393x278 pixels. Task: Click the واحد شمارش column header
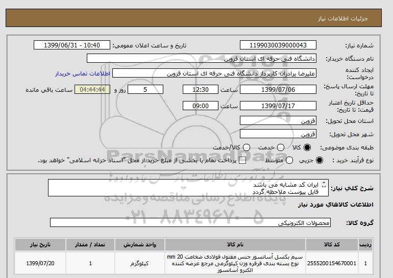point(140,244)
